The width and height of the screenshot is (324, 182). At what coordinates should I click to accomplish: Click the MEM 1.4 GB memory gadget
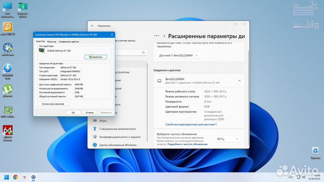306,25
